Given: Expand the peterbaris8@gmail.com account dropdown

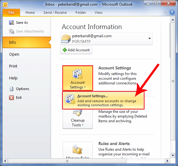Looking at the screenshot, I should point(149,38).
